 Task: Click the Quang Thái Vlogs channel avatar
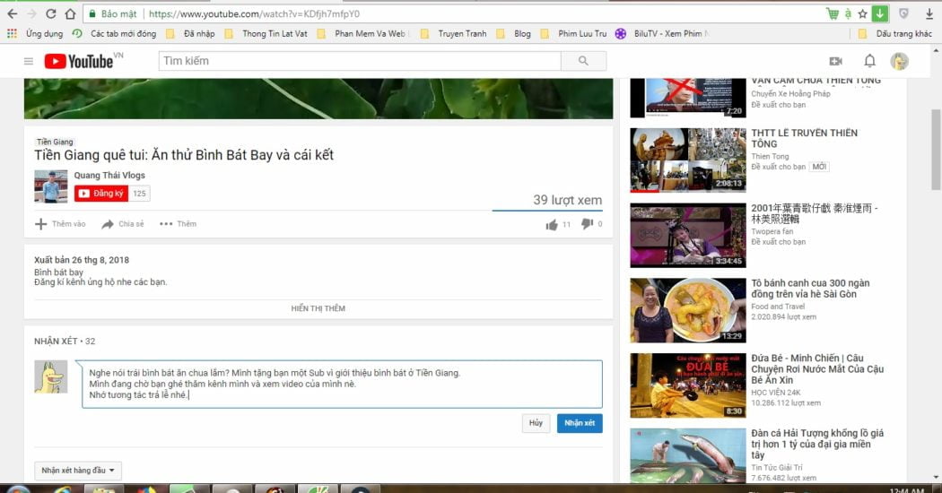pos(50,186)
